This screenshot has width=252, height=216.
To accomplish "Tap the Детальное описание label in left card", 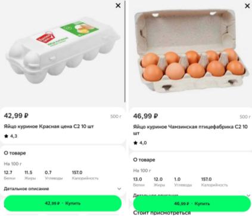I will coord(26,189).
